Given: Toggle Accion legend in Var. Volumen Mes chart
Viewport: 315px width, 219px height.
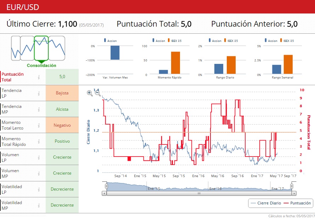Looking at the screenshot, I should click(110, 41).
